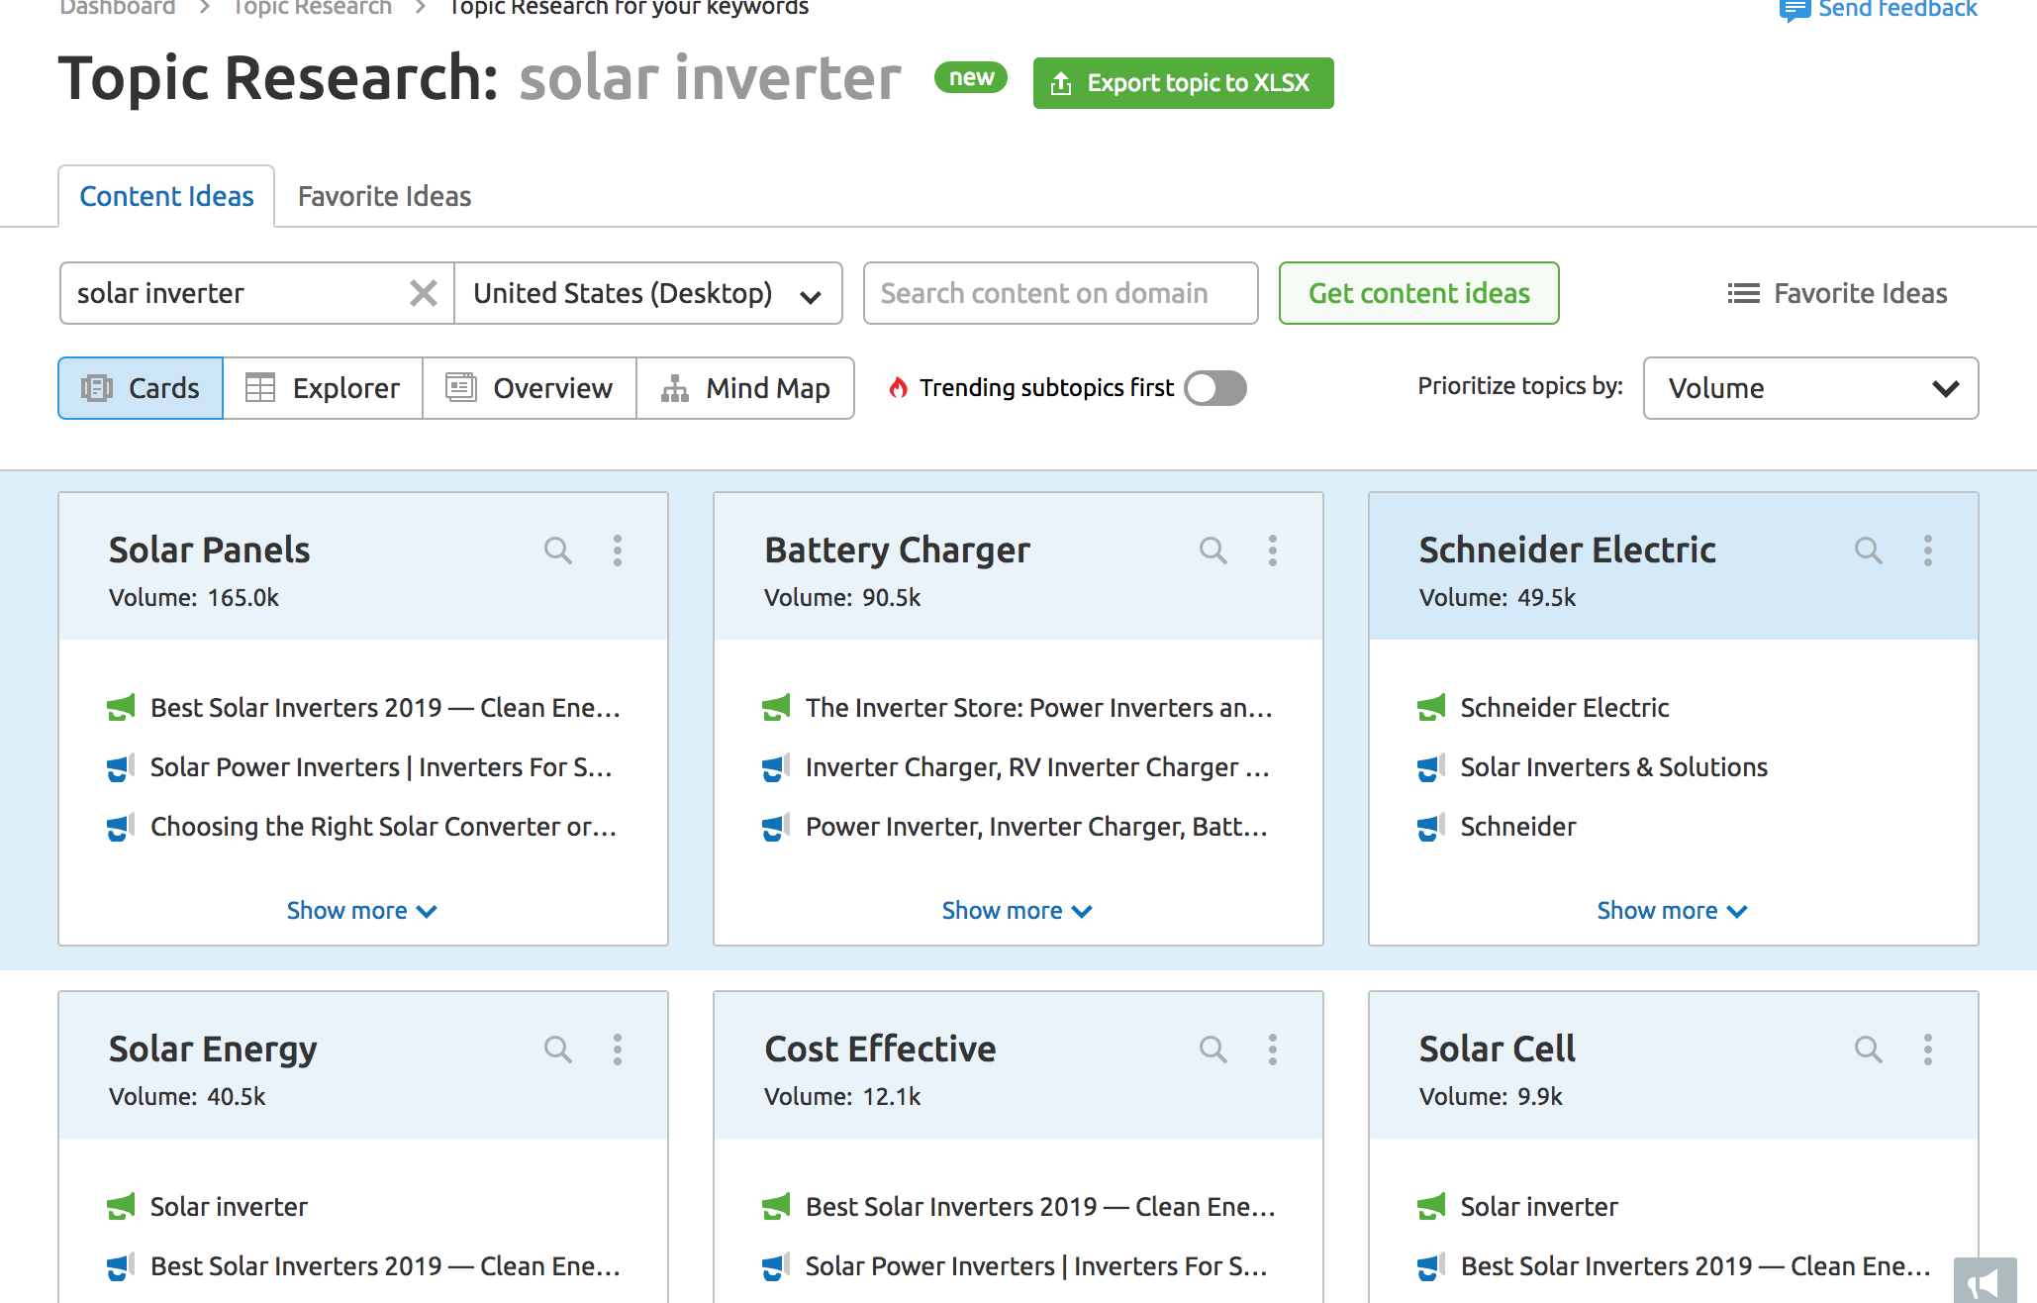The width and height of the screenshot is (2037, 1303).
Task: Show more results on Solar Panels card
Action: (x=364, y=908)
